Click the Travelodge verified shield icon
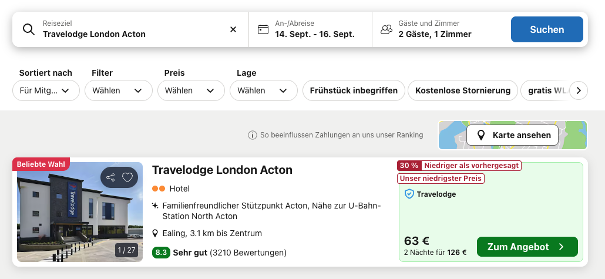Image resolution: width=605 pixels, height=279 pixels. 409,194
